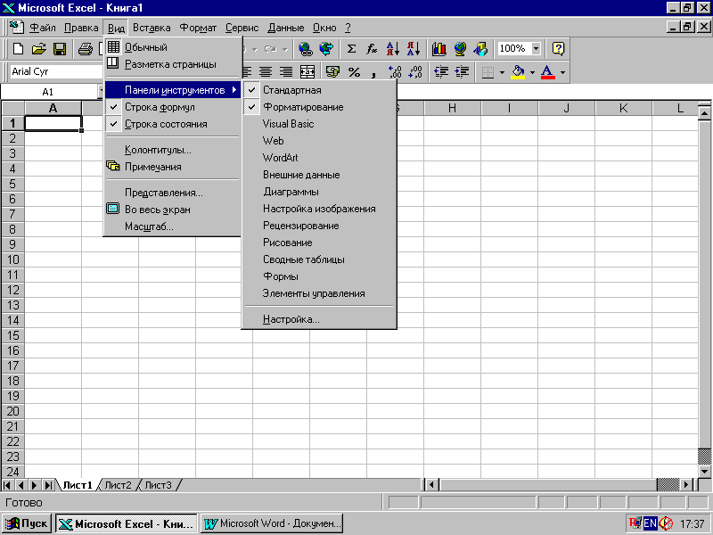Open the Формат menu

[198, 28]
